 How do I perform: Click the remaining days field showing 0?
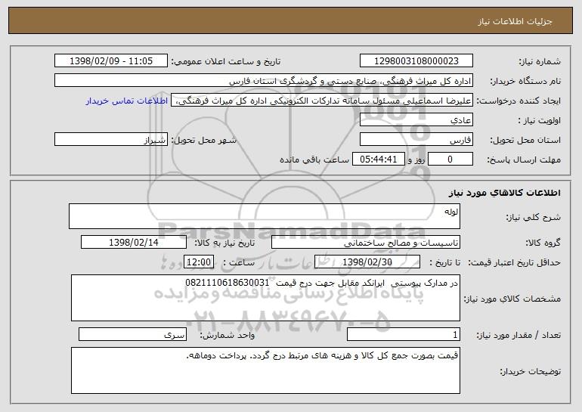tap(450, 160)
